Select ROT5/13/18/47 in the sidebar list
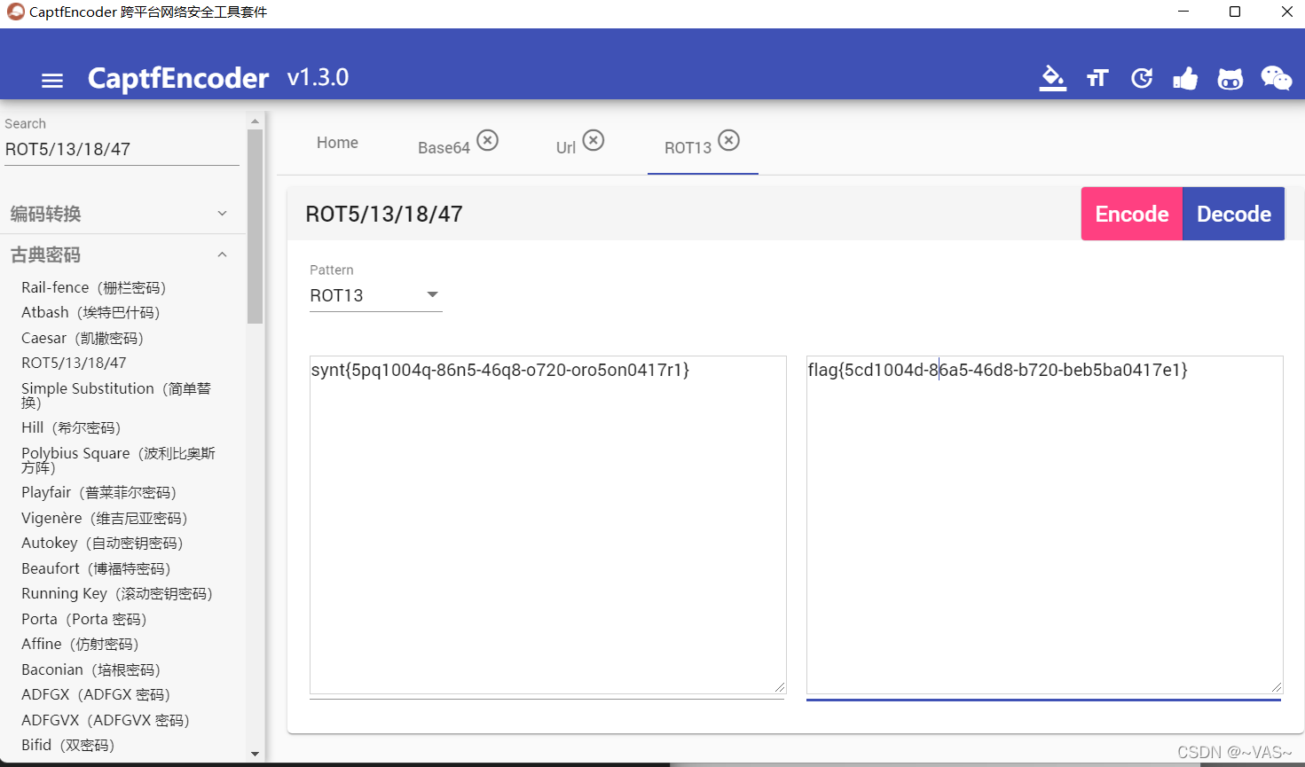Screen dimensions: 1305x767 coord(74,363)
